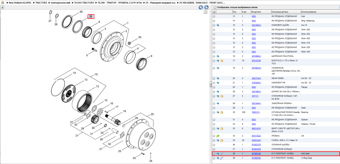Select callout 20 on the planetary housing
Viewport: 340px width, 164px height.
(x=152, y=114)
